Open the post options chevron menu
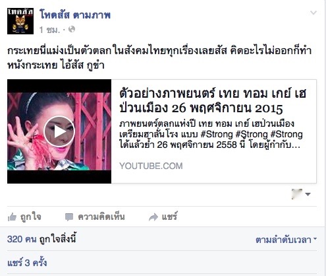 [313, 13]
